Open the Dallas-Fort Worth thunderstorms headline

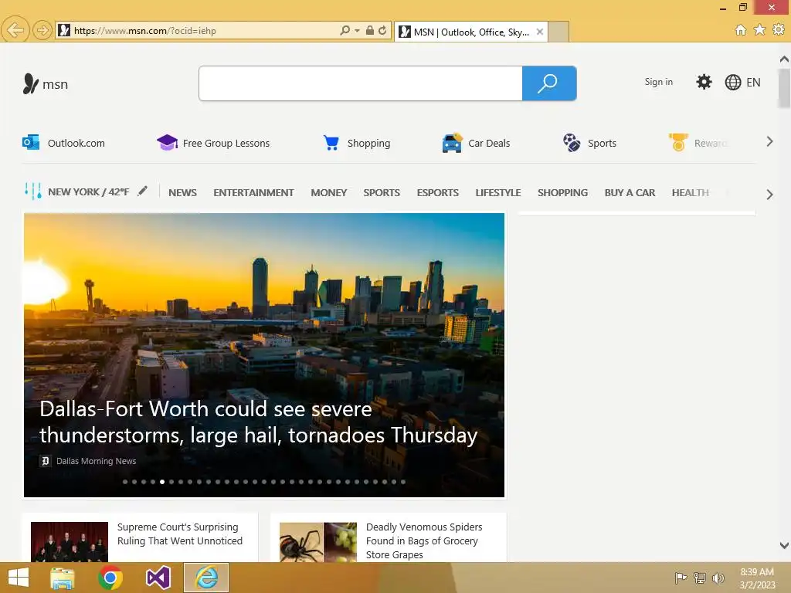(258, 422)
